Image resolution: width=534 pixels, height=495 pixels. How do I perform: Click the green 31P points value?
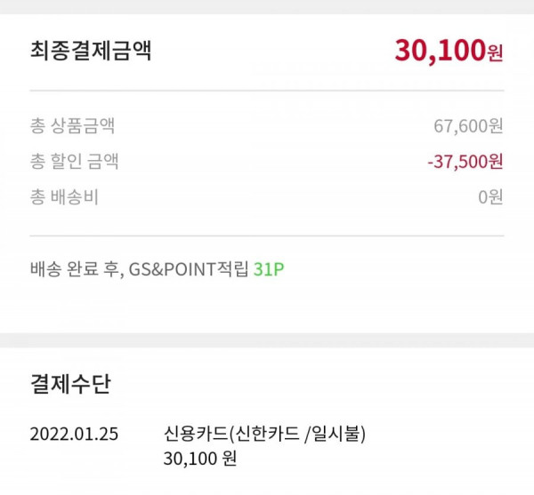point(269,269)
